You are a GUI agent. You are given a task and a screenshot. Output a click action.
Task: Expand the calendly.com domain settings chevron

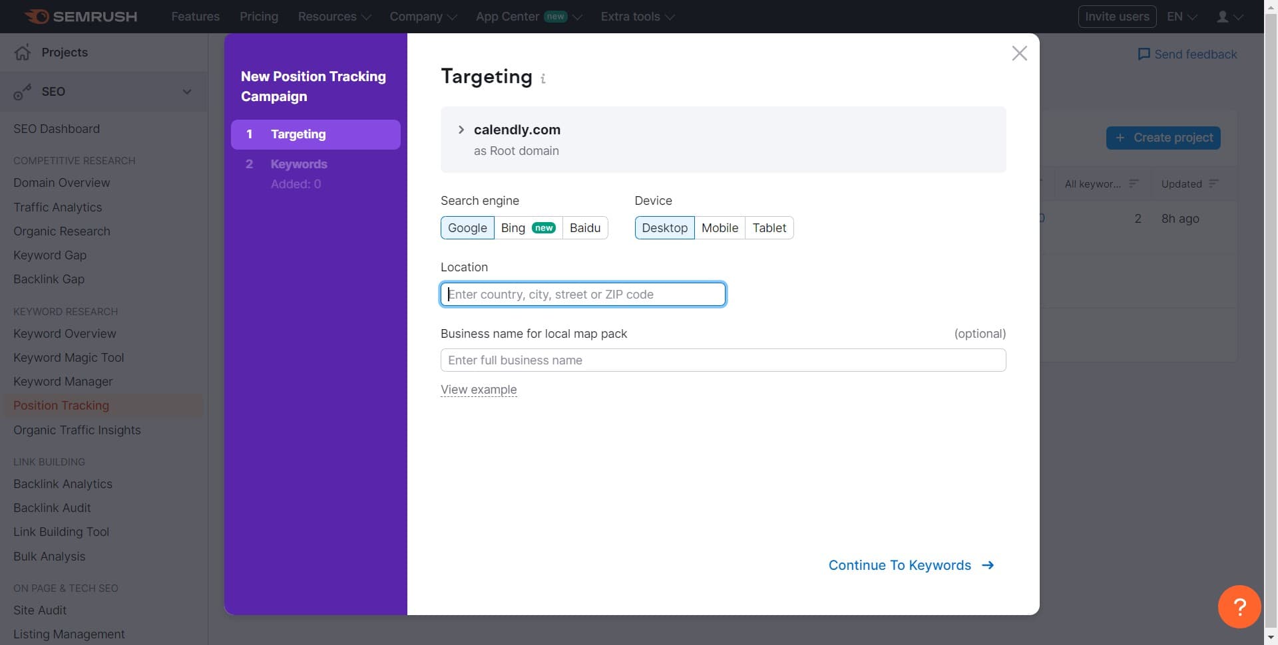461,130
